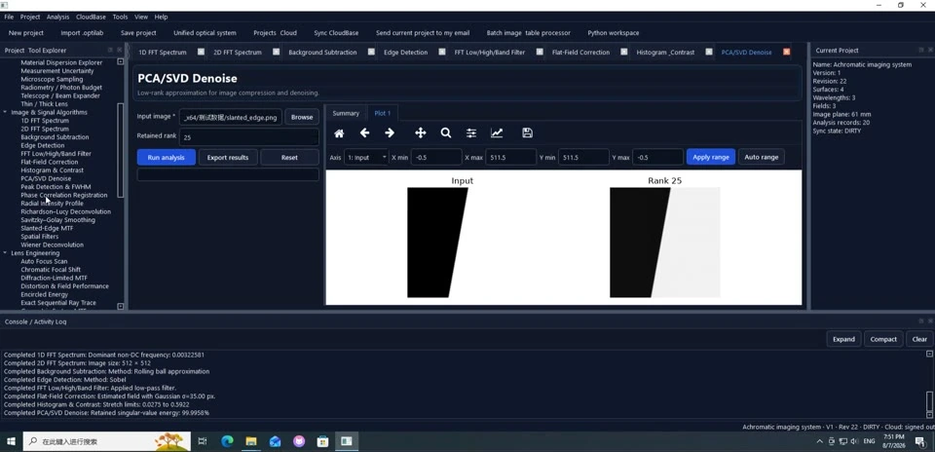935x452 pixels.
Task: Open Windows Start menu
Action: (11, 441)
